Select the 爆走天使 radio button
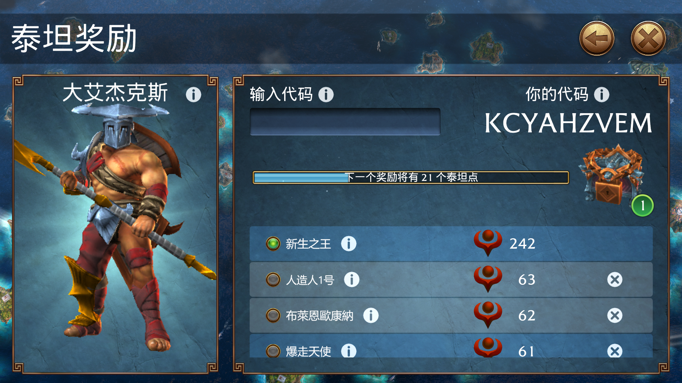Screen dimensions: 682x383 coord(273,351)
